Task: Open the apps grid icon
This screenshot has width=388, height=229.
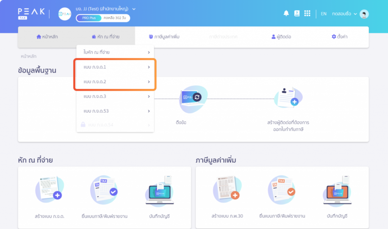Action: tap(307, 13)
